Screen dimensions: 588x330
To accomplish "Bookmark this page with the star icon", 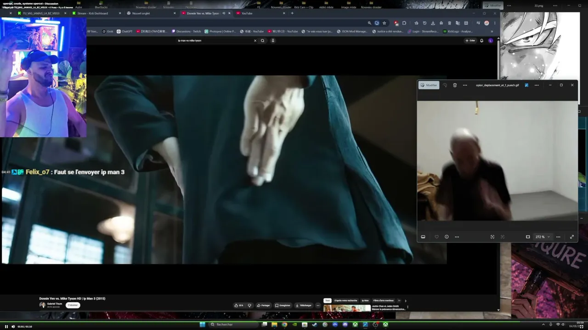I will (384, 23).
